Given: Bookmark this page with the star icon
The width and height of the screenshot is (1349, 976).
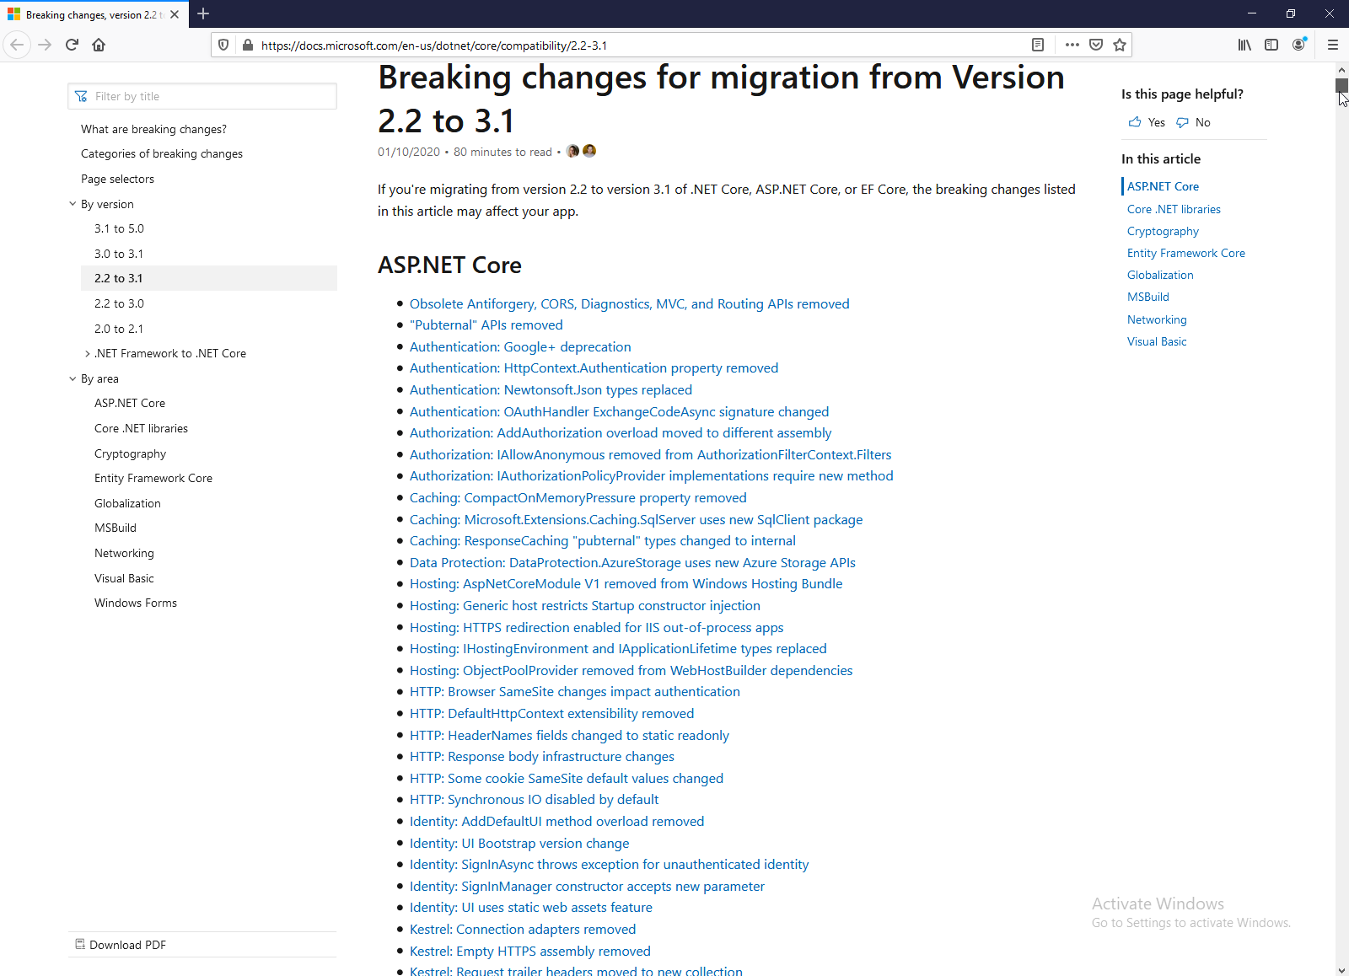Looking at the screenshot, I should point(1120,45).
